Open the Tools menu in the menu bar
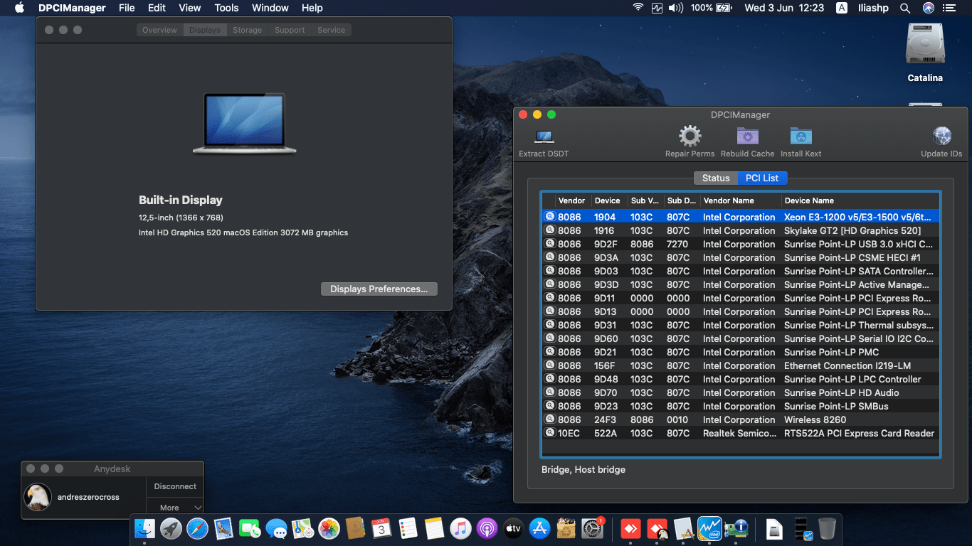This screenshot has width=972, height=546. (x=226, y=8)
